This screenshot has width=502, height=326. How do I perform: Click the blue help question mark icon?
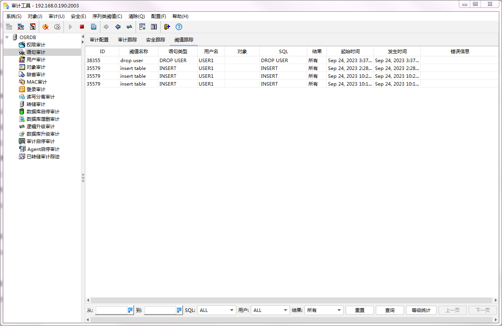[179, 27]
